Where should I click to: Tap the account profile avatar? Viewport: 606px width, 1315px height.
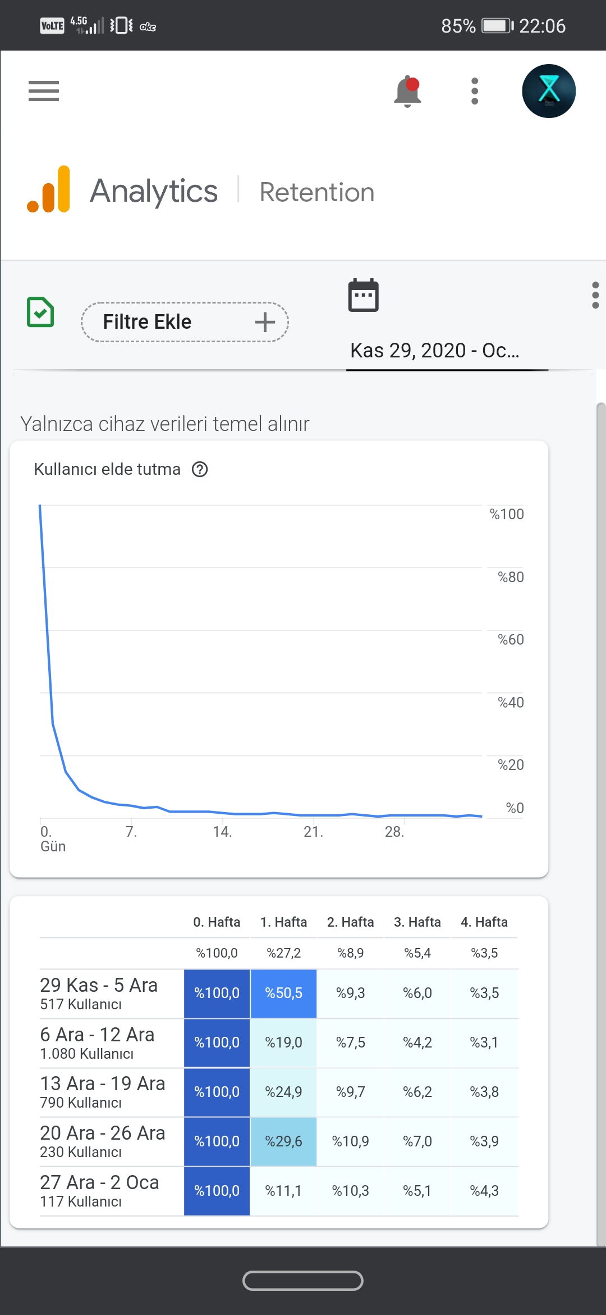tap(549, 91)
